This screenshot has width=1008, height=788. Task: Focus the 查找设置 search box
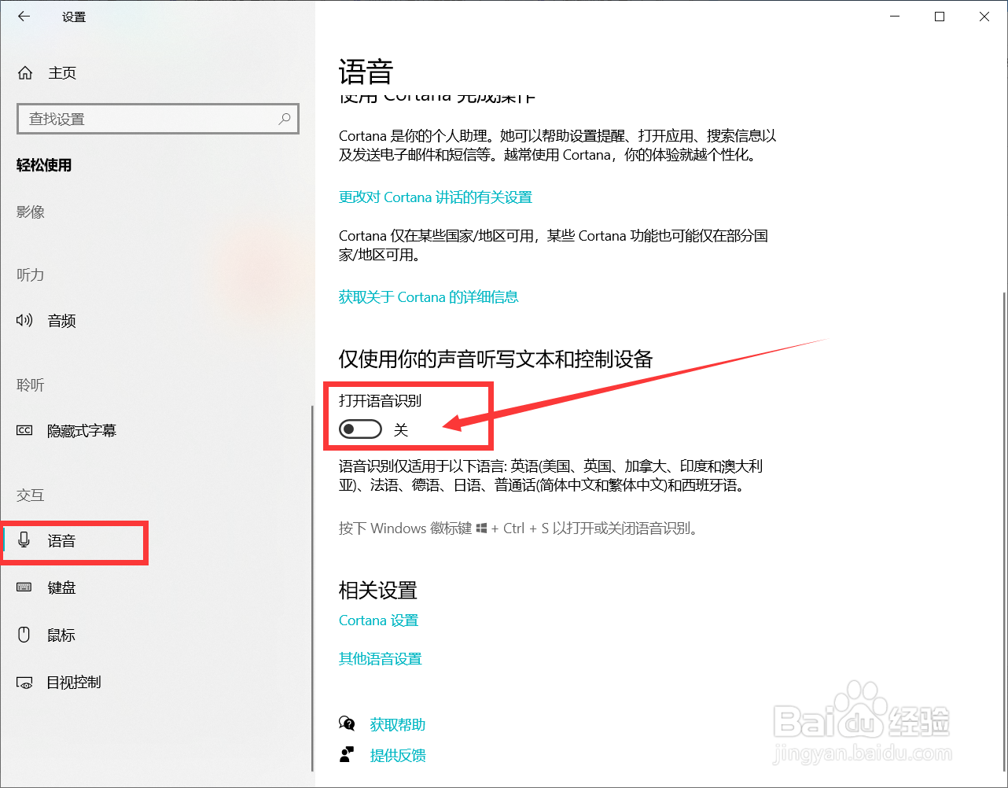(x=157, y=119)
